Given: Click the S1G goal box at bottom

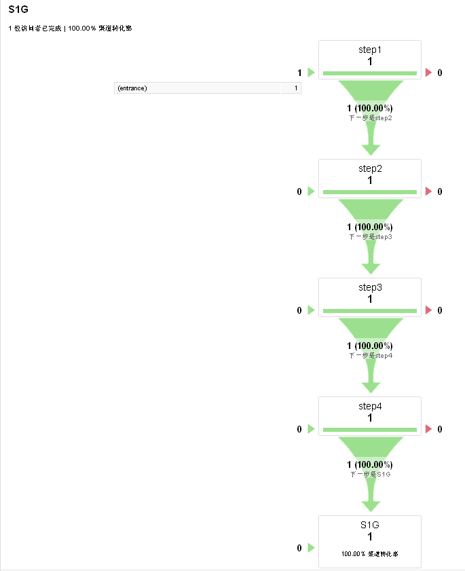Looking at the screenshot, I should tap(370, 541).
